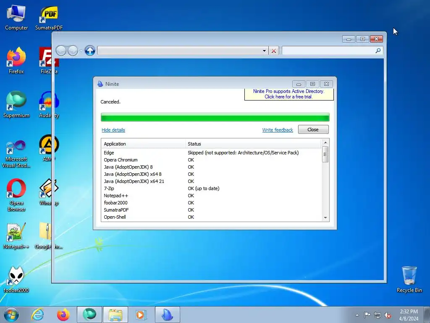Select the foobar2000 row in Ninite list
The height and width of the screenshot is (323, 430).
pyautogui.click(x=211, y=203)
